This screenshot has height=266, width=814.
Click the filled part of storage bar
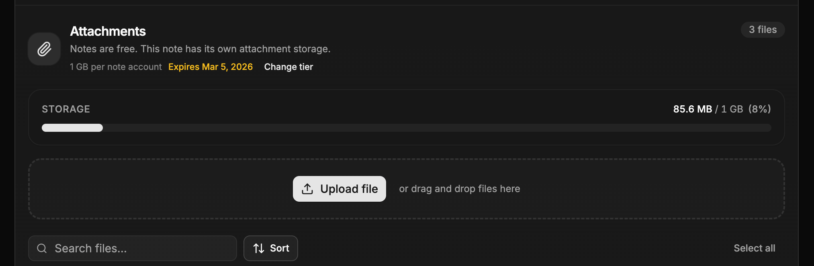pos(72,128)
